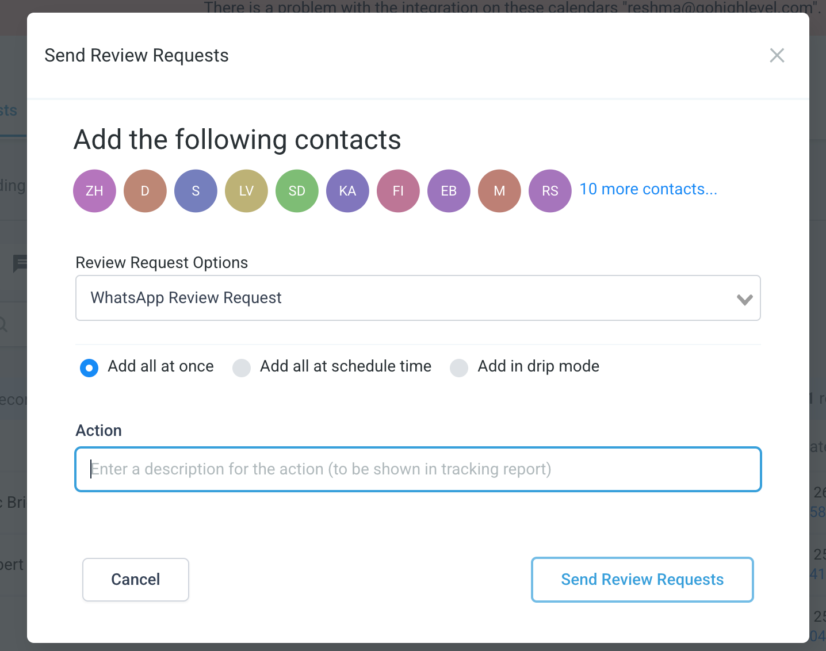Click the M contact avatar
Viewport: 826px width, 651px height.
click(x=499, y=191)
